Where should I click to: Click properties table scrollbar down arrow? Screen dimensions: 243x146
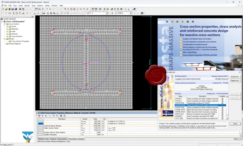241,135
